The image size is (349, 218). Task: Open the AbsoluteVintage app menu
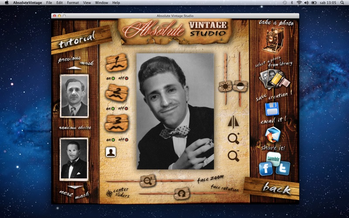coord(27,3)
